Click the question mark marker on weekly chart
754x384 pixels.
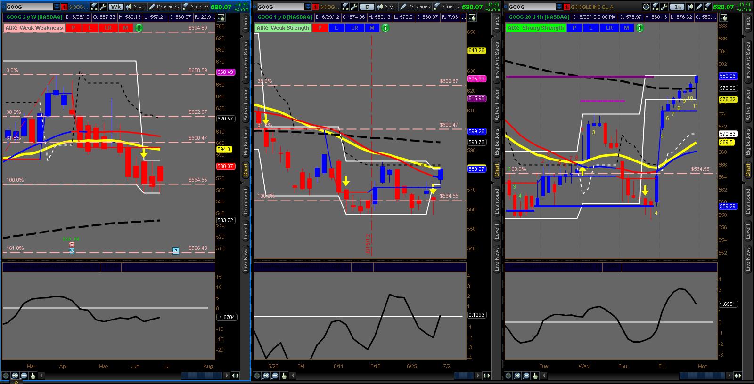coord(176,250)
